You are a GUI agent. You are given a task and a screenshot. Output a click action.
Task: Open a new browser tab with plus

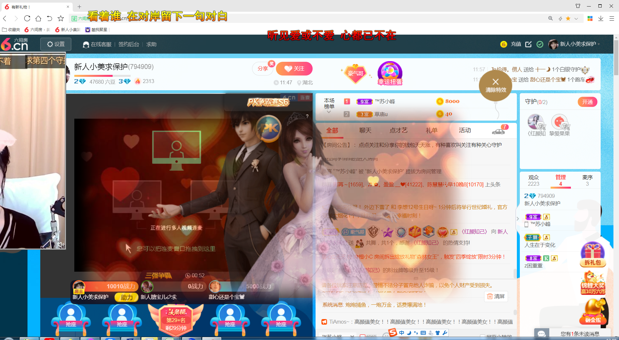pyautogui.click(x=79, y=7)
